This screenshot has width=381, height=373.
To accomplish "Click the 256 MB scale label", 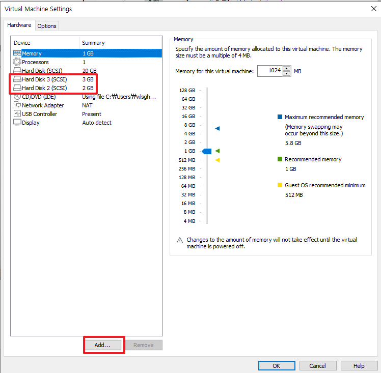I will pos(187,168).
